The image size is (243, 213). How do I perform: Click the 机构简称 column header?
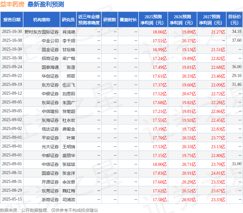(x=41, y=20)
